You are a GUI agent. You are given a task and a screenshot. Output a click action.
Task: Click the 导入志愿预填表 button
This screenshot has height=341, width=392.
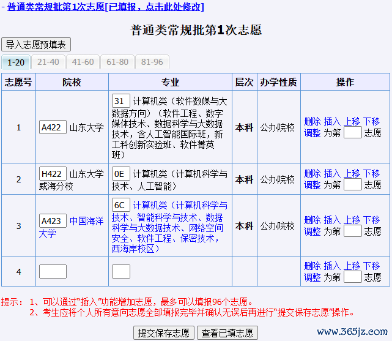pyautogui.click(x=36, y=45)
